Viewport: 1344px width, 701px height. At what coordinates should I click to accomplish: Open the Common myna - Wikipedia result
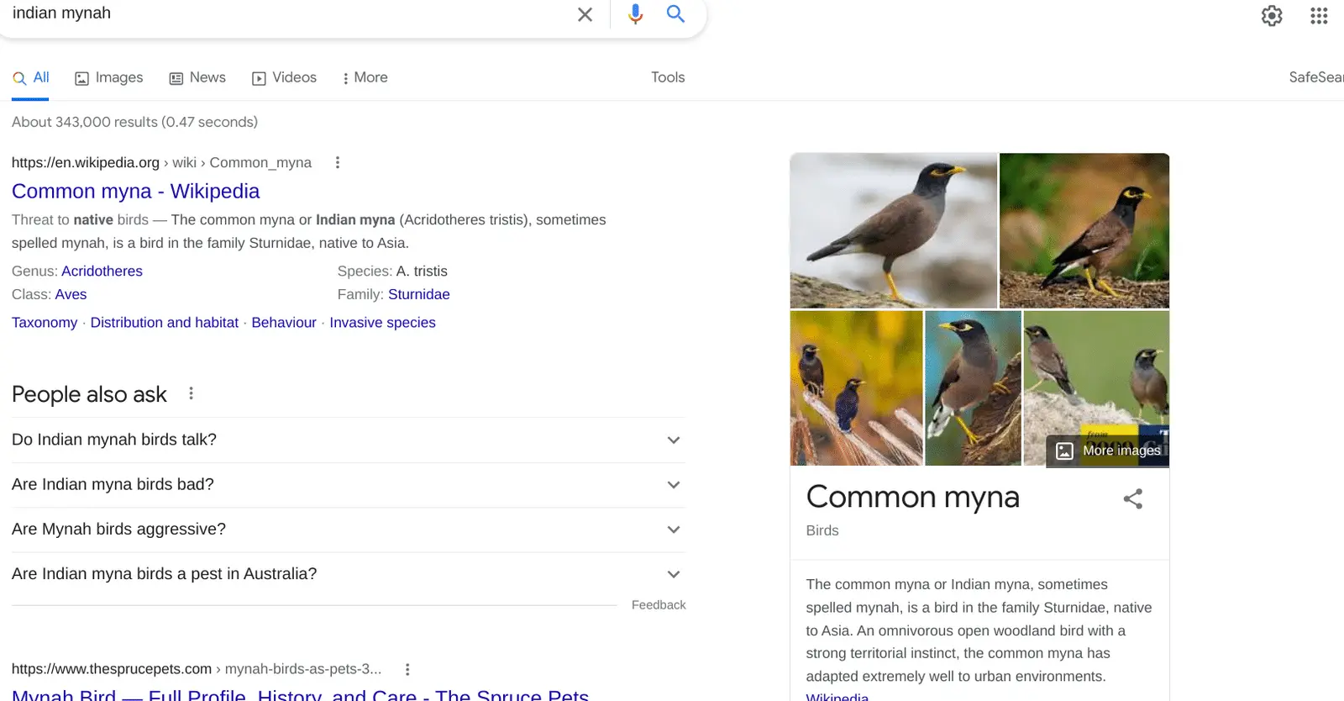(135, 191)
